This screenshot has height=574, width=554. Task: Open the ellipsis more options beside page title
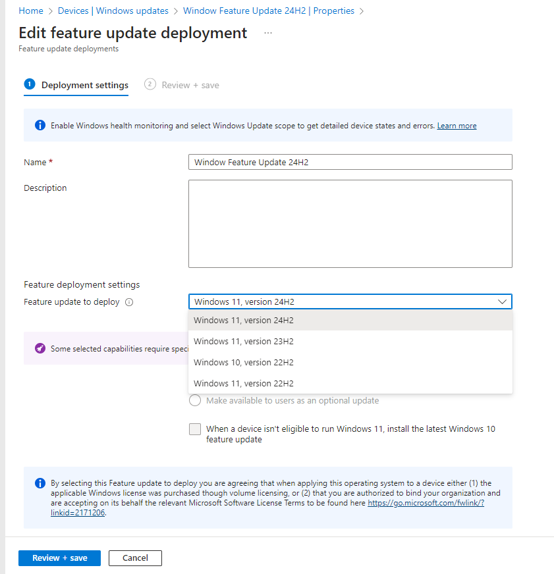tap(268, 33)
